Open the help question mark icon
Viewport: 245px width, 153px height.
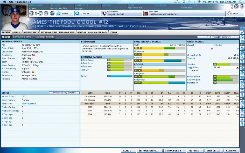pos(242,6)
